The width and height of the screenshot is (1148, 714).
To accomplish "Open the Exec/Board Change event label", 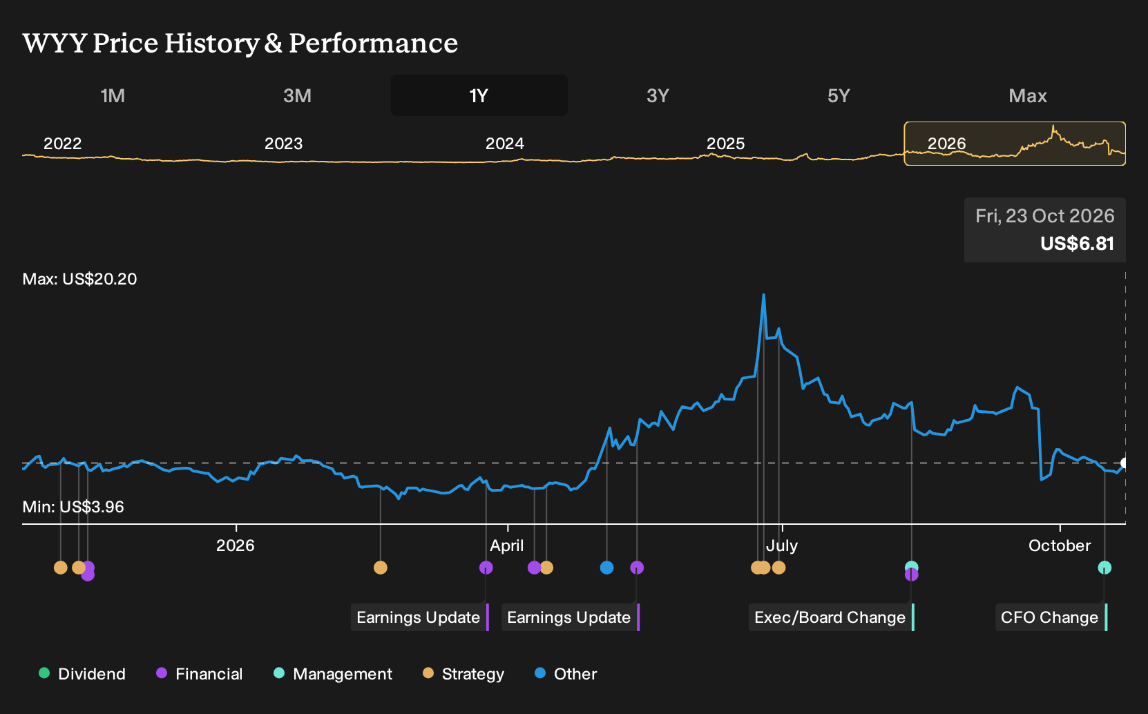I will point(832,617).
